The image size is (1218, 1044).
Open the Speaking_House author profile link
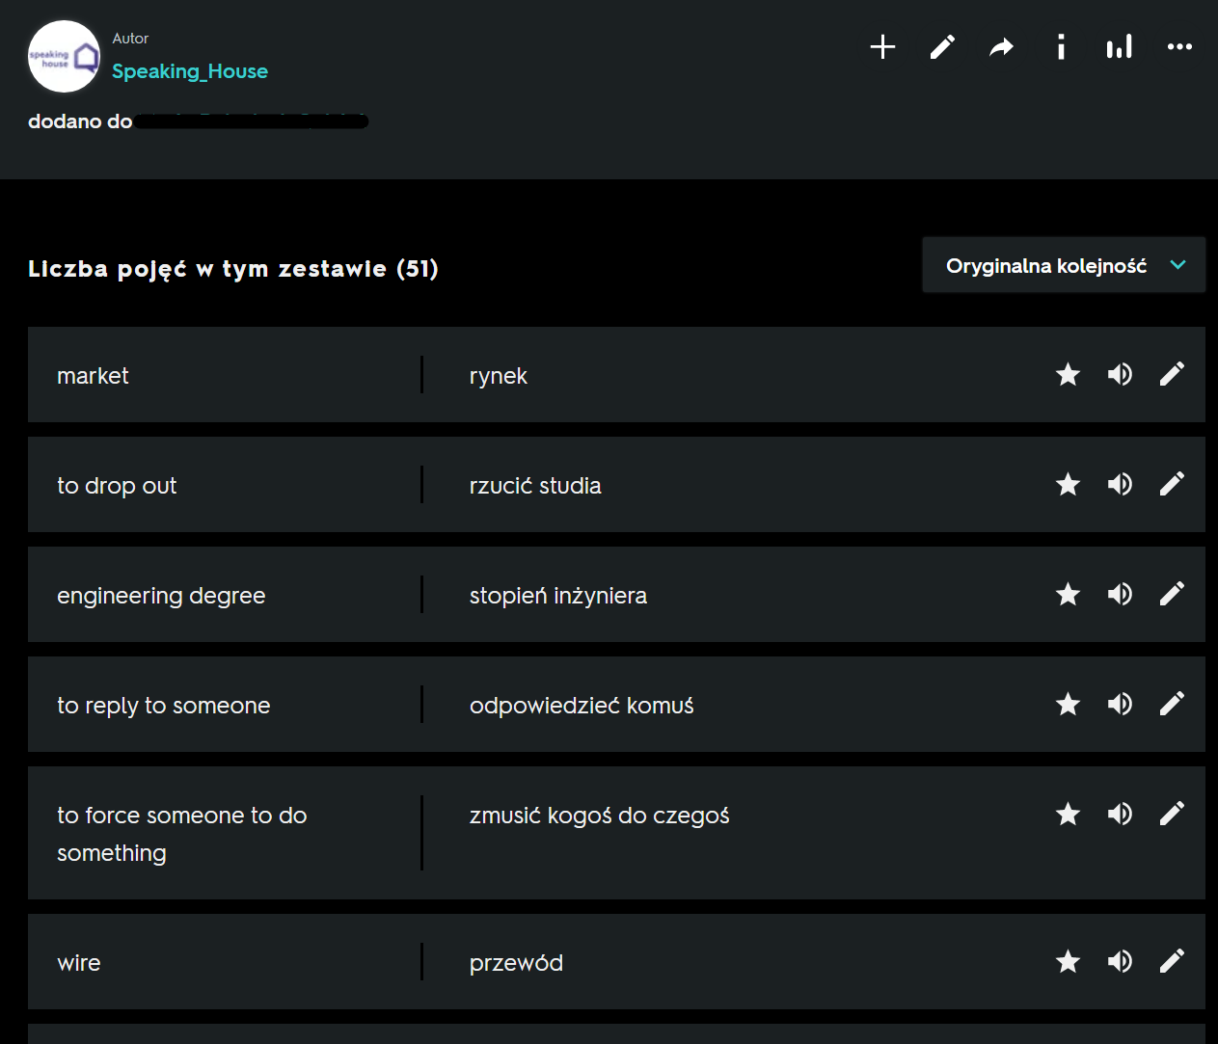190,71
